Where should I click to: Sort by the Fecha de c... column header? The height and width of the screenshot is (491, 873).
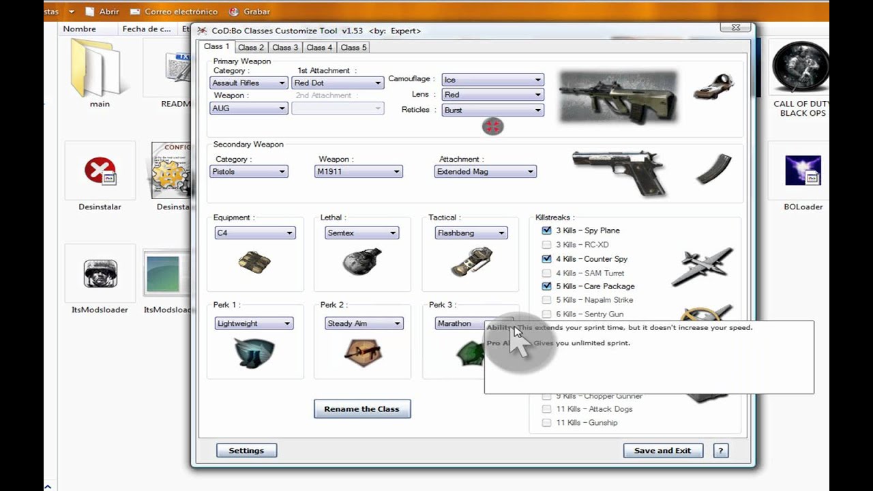[x=147, y=29]
